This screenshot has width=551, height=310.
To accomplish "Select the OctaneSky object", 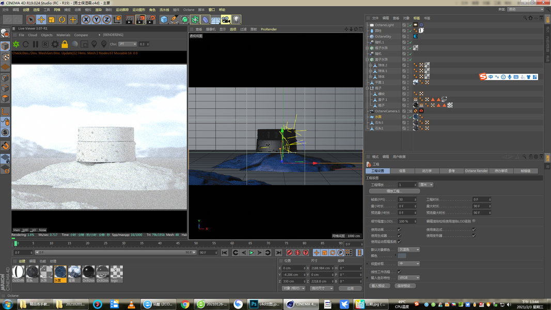I will coord(383,37).
